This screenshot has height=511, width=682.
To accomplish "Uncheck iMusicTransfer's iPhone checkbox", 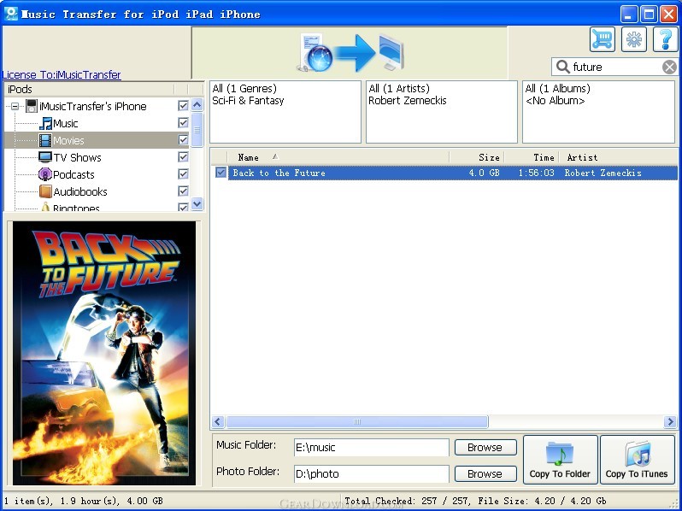I will click(x=183, y=106).
